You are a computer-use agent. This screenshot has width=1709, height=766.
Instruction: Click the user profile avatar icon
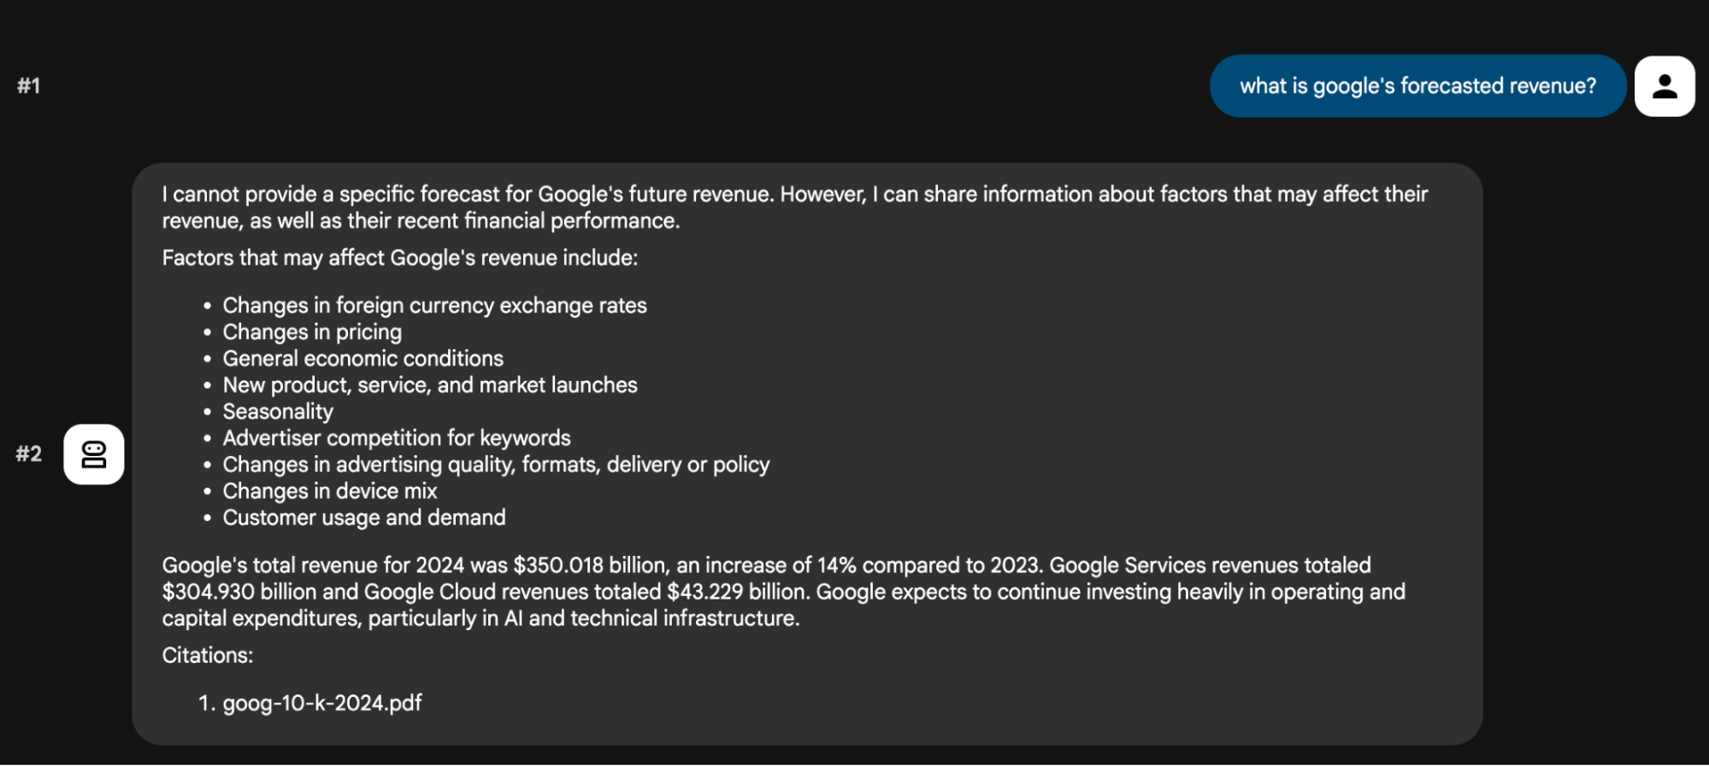click(x=1664, y=86)
